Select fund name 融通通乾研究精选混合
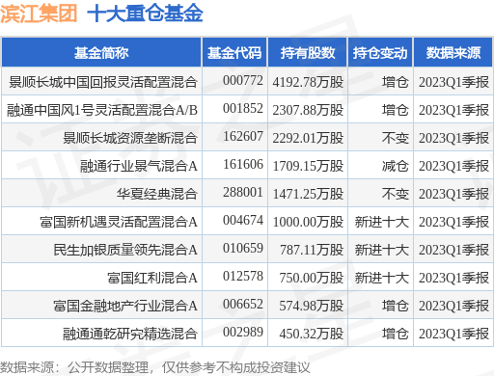The height and width of the screenshot is (376, 494). (130, 334)
